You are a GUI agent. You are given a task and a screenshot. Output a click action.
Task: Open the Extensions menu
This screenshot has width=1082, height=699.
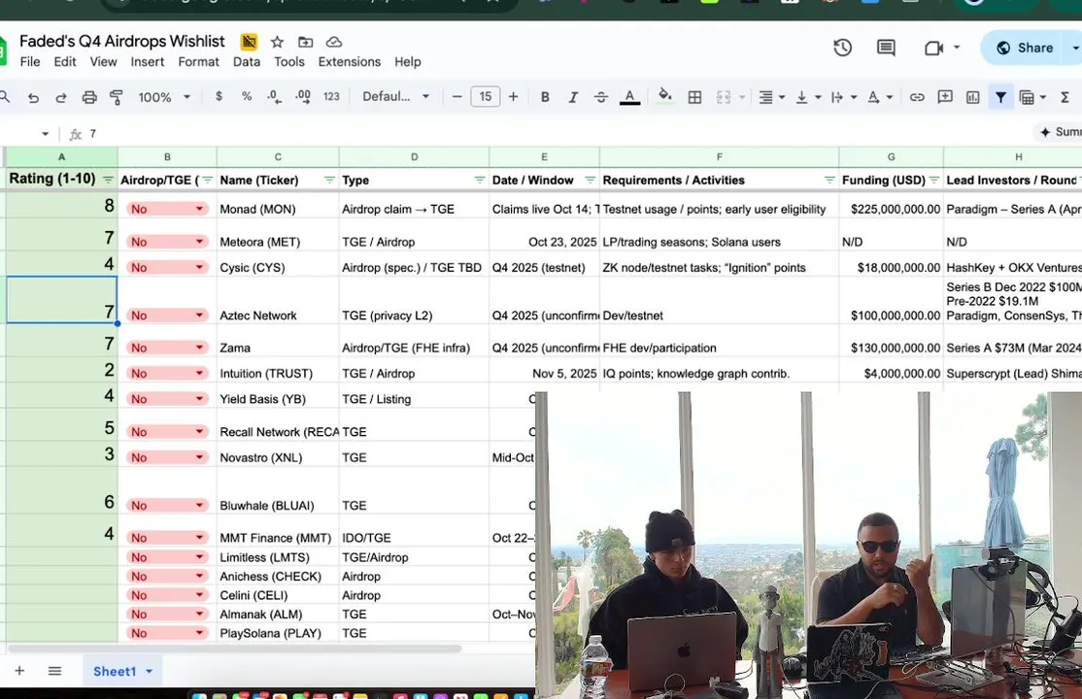point(349,62)
